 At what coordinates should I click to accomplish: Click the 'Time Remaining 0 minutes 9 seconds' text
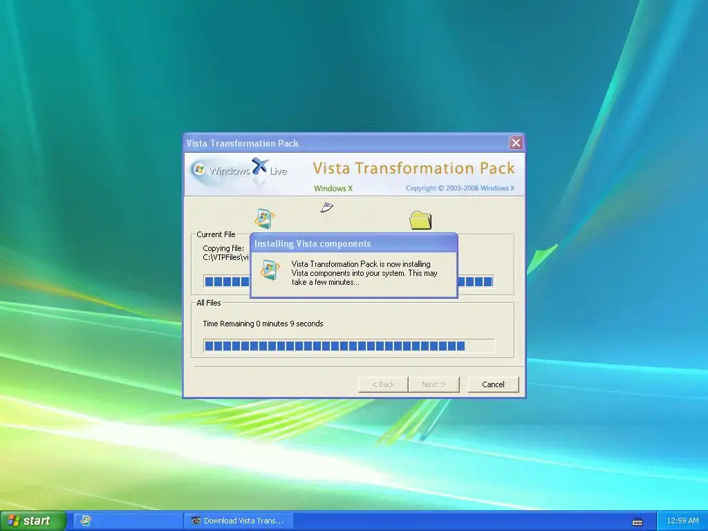tap(263, 324)
